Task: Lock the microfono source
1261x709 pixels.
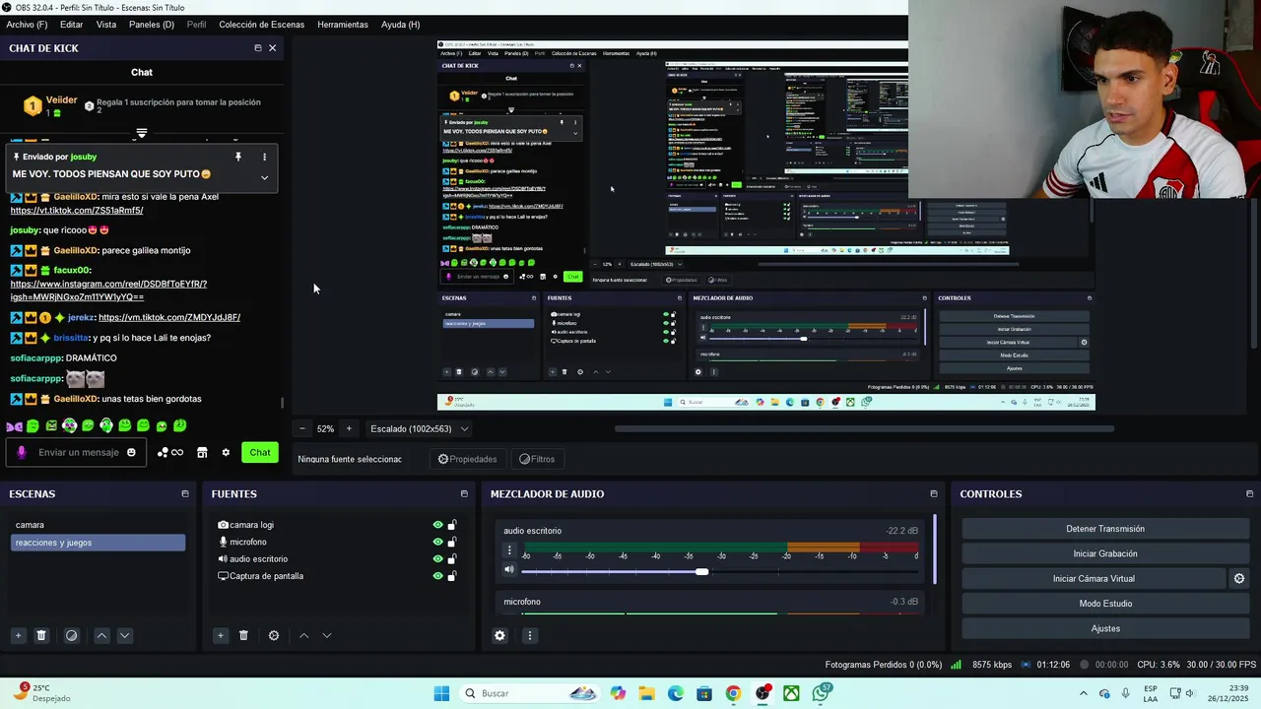Action: click(452, 542)
